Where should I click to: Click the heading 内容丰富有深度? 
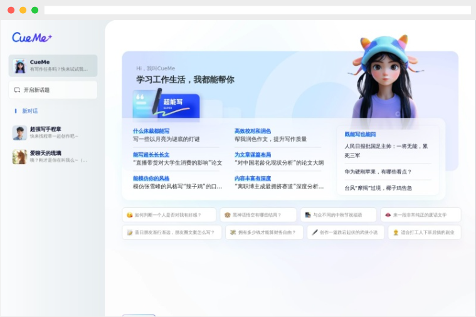click(253, 179)
